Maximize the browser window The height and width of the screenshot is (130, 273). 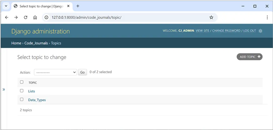[255, 6]
